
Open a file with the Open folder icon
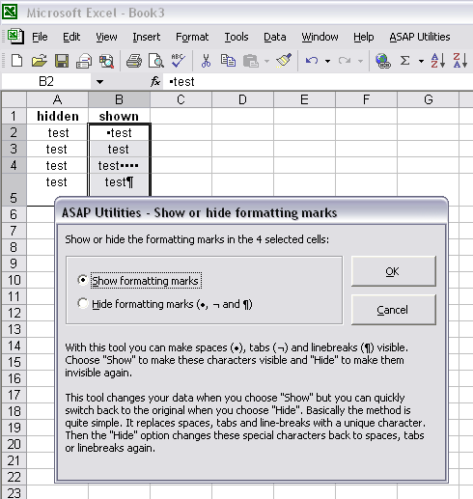point(39,60)
